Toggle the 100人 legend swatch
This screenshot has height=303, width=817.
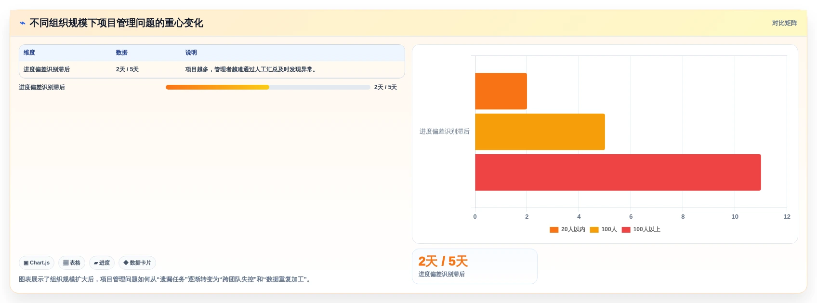pyautogui.click(x=594, y=230)
